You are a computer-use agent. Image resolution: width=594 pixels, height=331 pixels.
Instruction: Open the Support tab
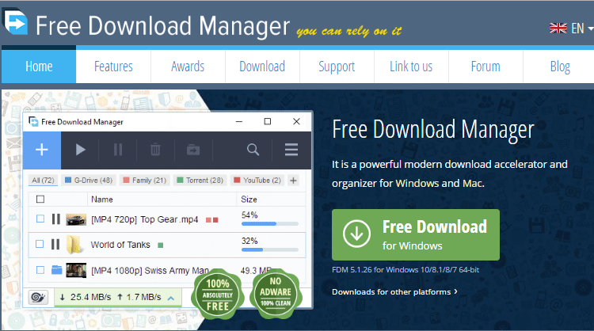click(x=337, y=67)
